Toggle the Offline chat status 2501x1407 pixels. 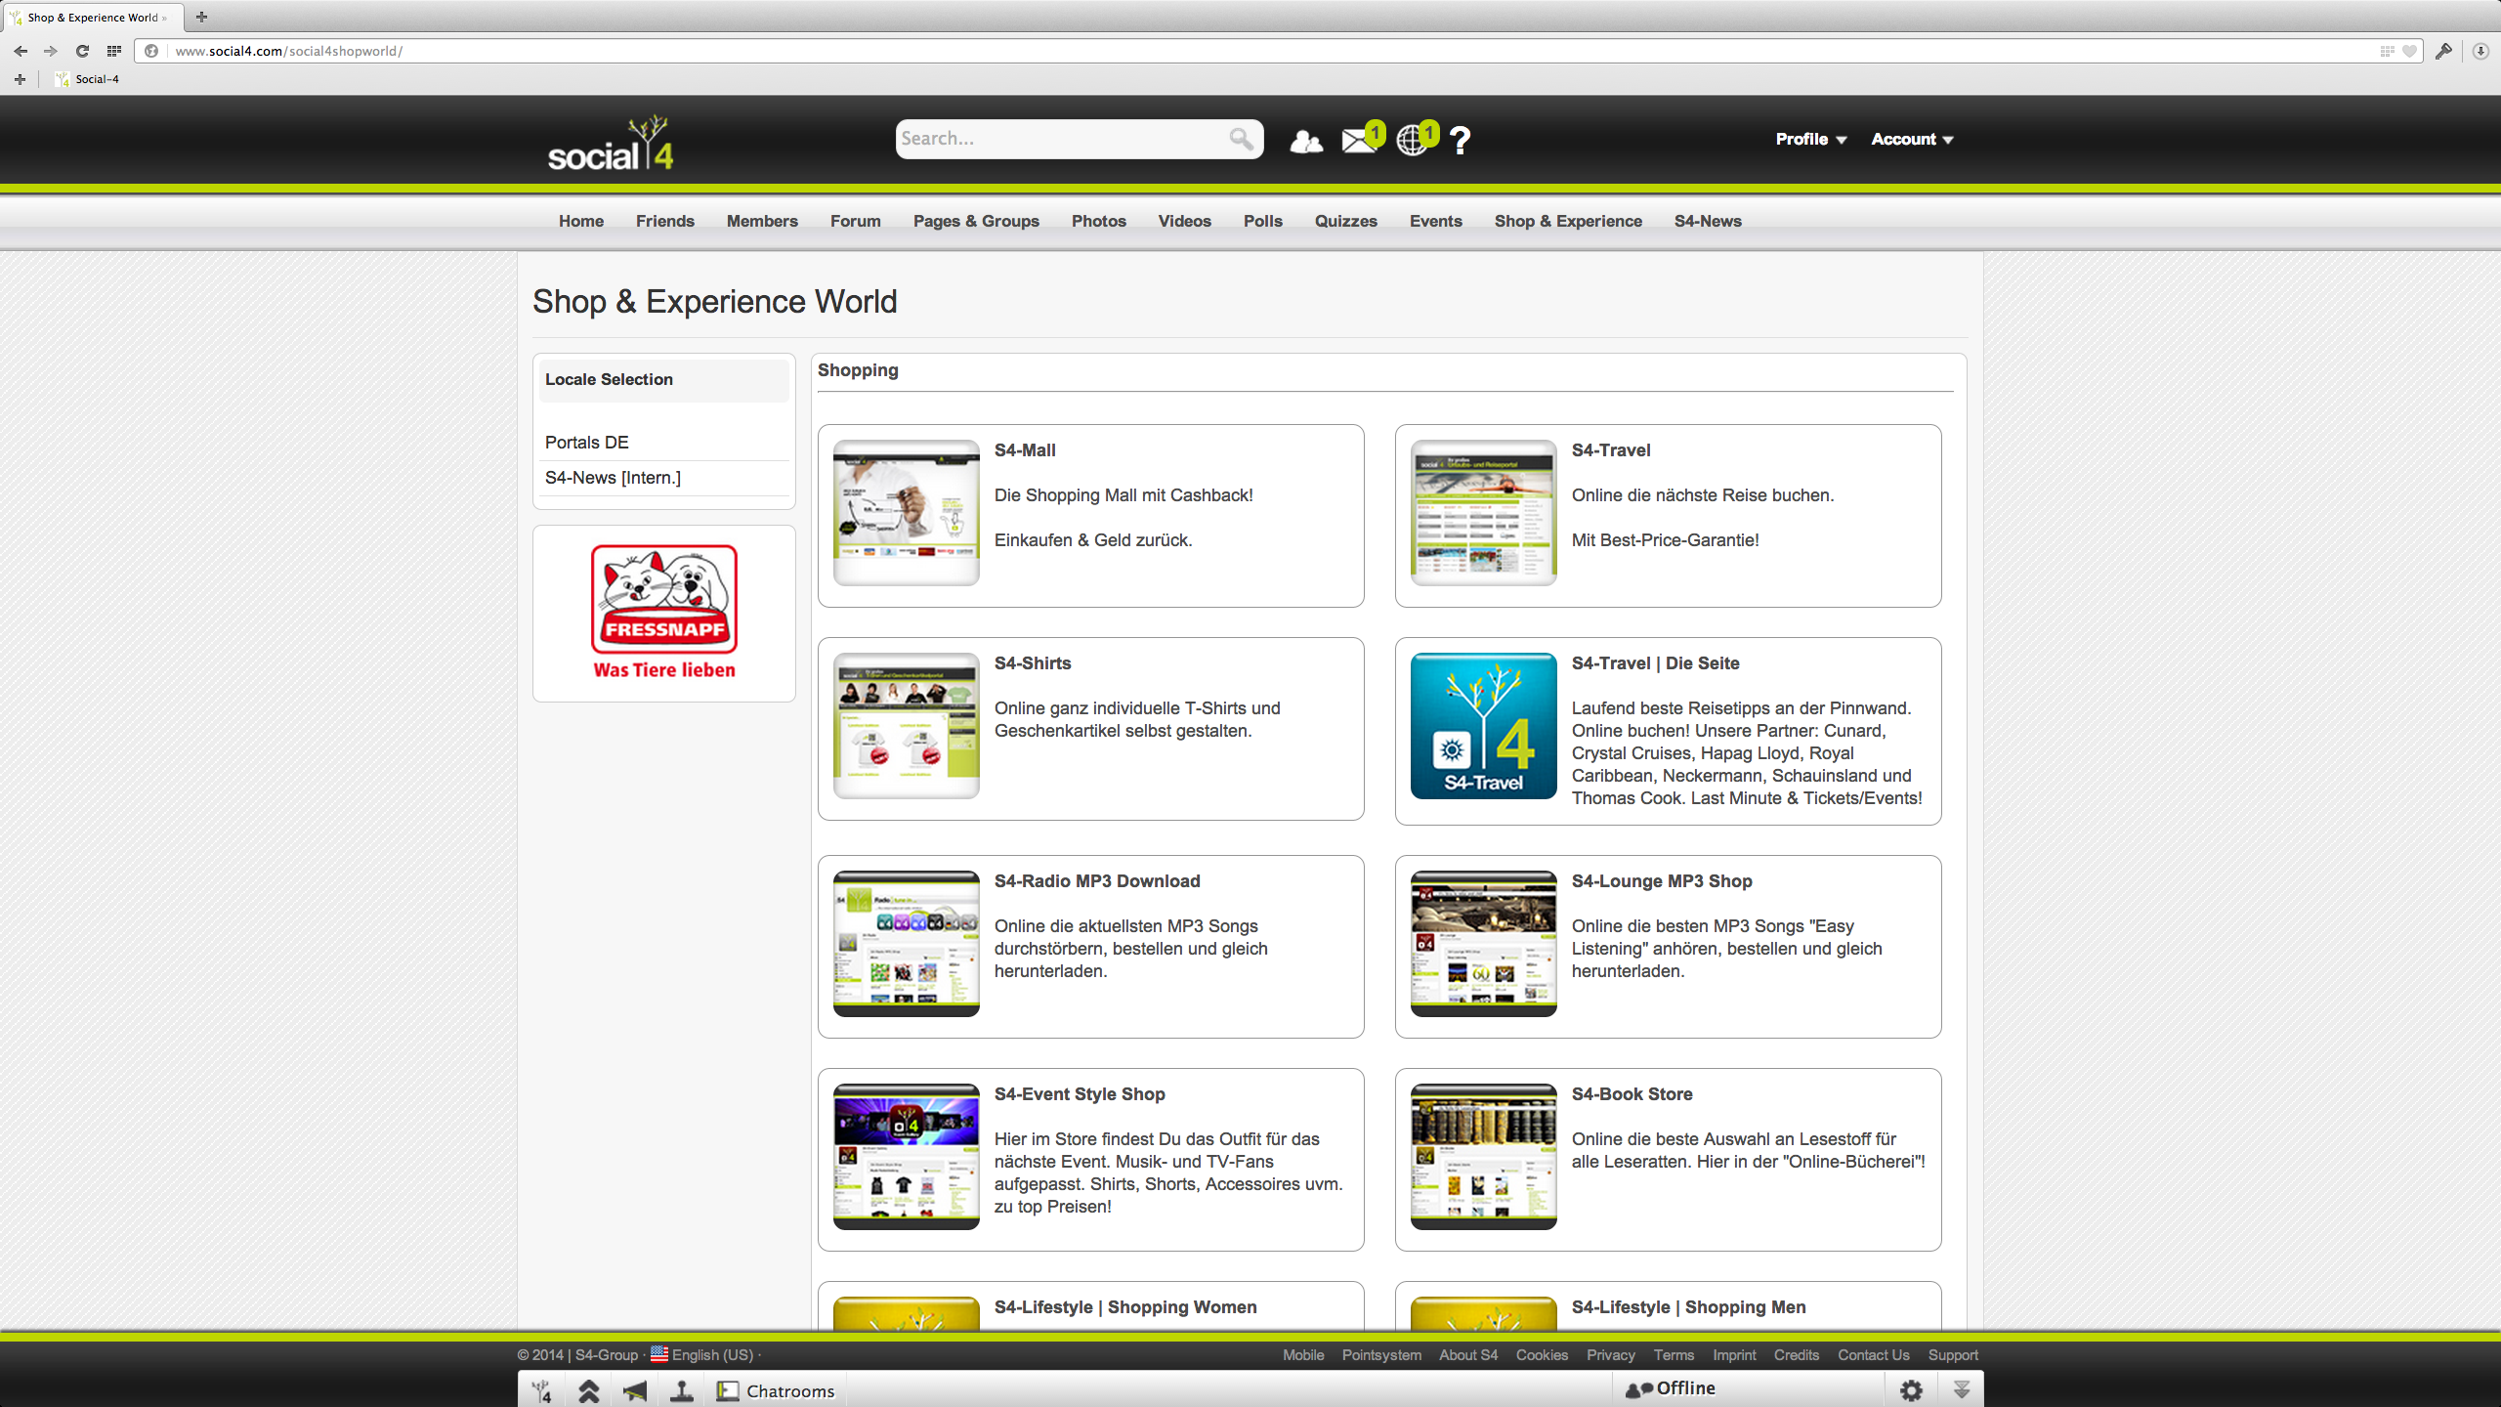point(1671,1388)
